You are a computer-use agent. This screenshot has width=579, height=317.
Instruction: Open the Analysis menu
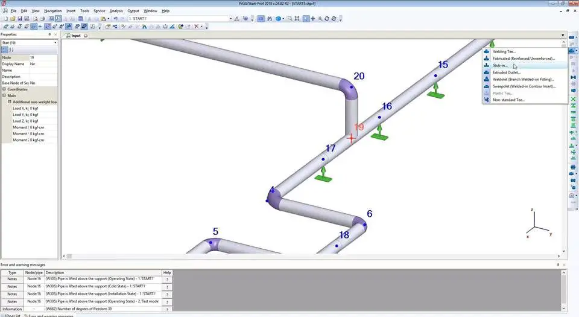[116, 11]
